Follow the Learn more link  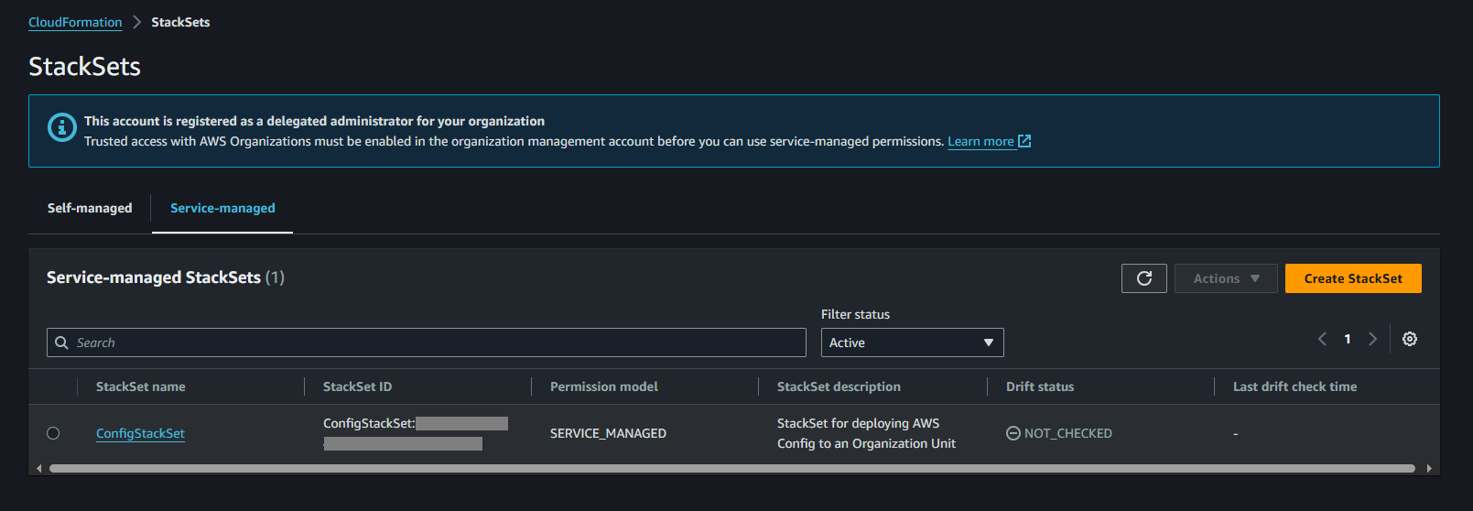point(980,141)
